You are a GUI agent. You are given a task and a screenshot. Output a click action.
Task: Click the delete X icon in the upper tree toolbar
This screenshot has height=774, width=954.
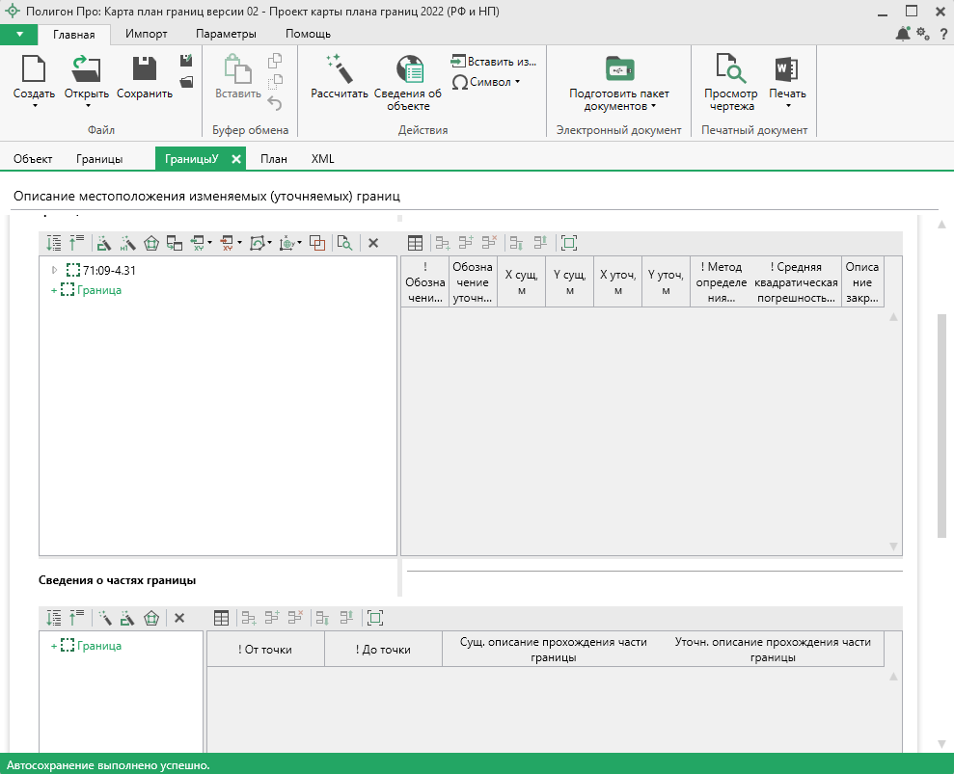(x=373, y=243)
